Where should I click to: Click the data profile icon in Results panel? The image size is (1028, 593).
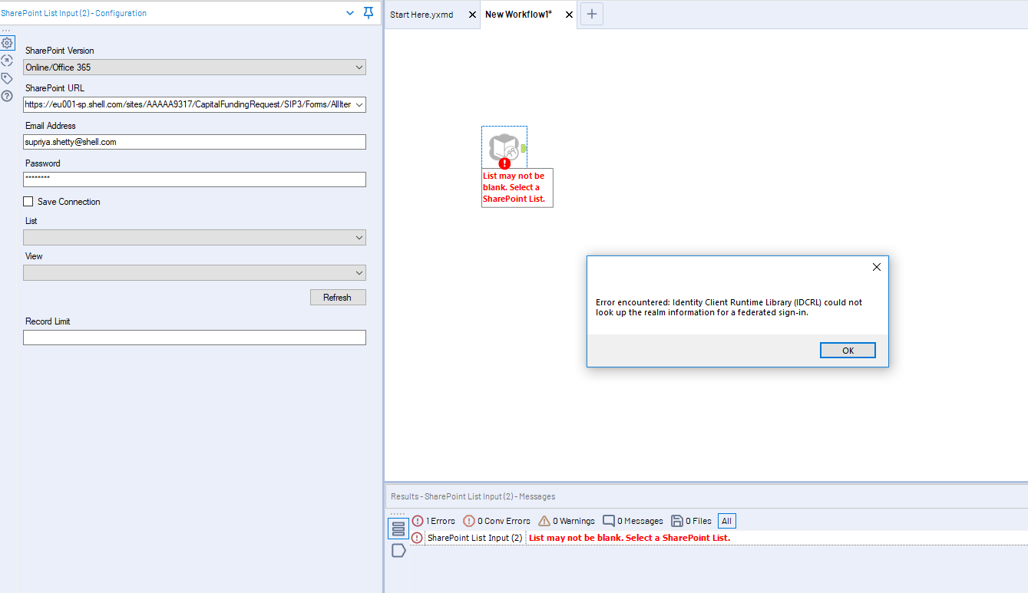(398, 550)
